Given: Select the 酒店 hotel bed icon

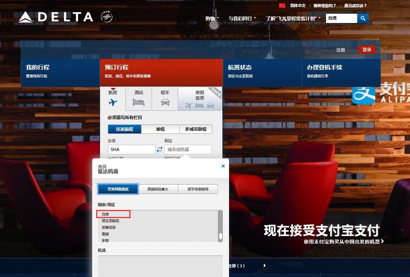Looking at the screenshot, I should [139, 102].
